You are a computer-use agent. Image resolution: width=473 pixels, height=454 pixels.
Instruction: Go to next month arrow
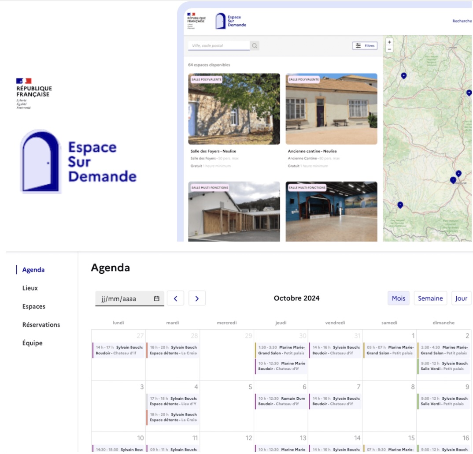pos(197,298)
